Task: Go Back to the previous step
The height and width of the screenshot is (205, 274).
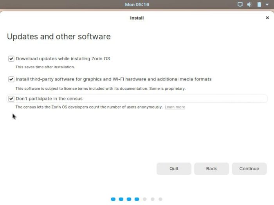Action: (x=211, y=169)
